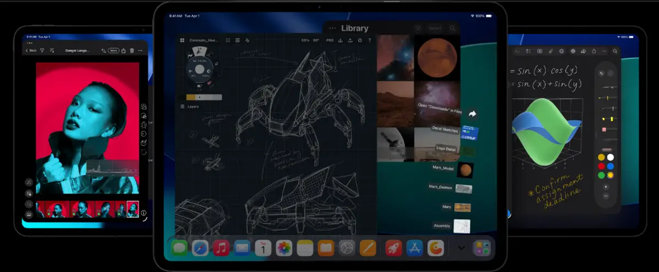This screenshot has height=272, width=659.
Task: Click the gold swatch in Concepts color bar
Action: pos(190,97)
